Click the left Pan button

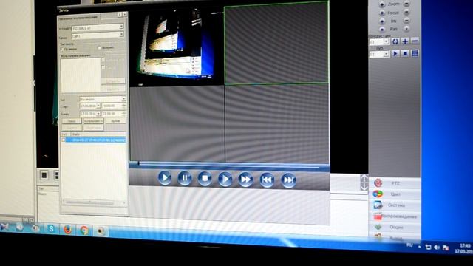coord(382,30)
